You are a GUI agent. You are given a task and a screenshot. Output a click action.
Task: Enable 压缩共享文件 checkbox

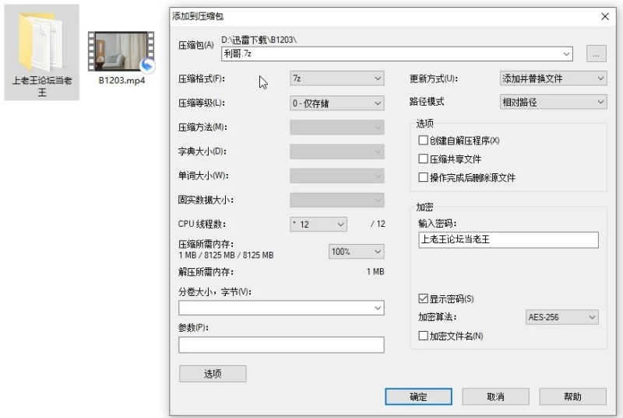424,159
